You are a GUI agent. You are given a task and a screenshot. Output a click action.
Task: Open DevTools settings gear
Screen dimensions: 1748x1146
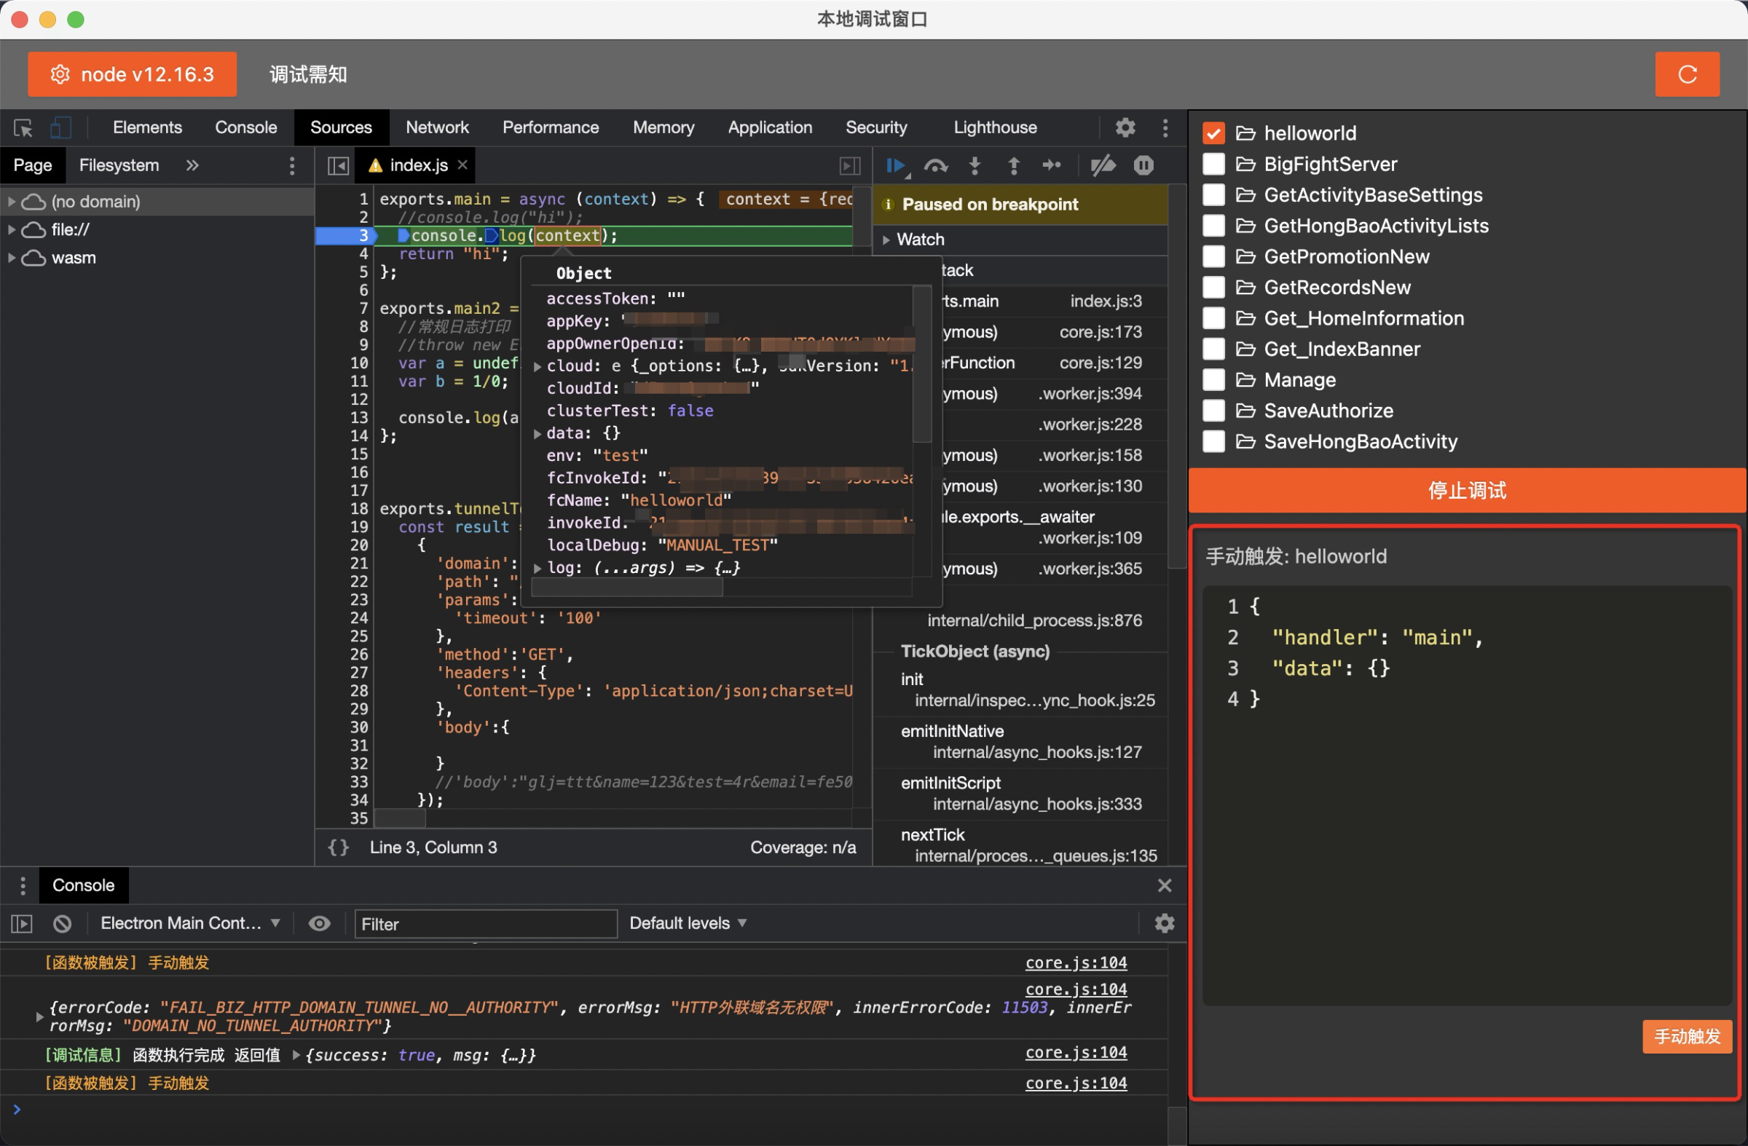1125,127
